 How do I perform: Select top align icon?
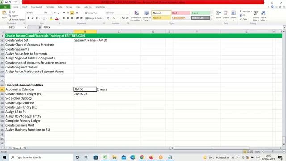point(64,13)
